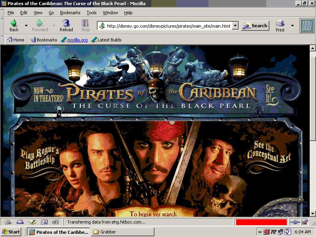The height and width of the screenshot is (237, 316).
Task: Click the greyed-out Forward arrow button
Action: click(x=40, y=26)
